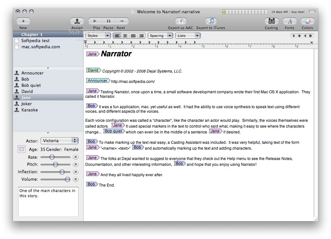This screenshot has width=331, height=239.
Task: Select the David character in the list
Action: click(48, 91)
